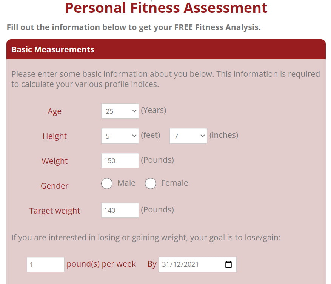Click the Female label text
This screenshot has height=284, width=331.
[175, 183]
